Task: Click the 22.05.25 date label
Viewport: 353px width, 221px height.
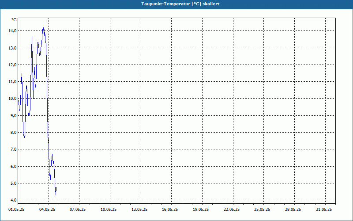Action: [232, 210]
